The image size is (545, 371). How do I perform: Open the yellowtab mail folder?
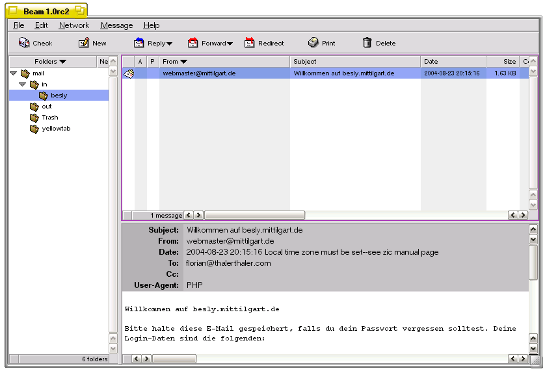[55, 129]
